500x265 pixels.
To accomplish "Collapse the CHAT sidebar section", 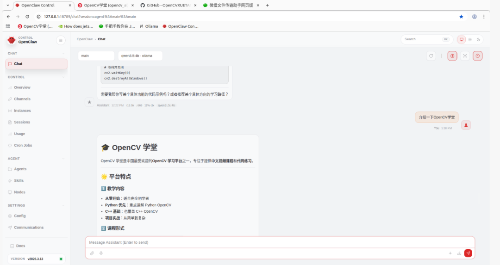I will click(x=36, y=54).
